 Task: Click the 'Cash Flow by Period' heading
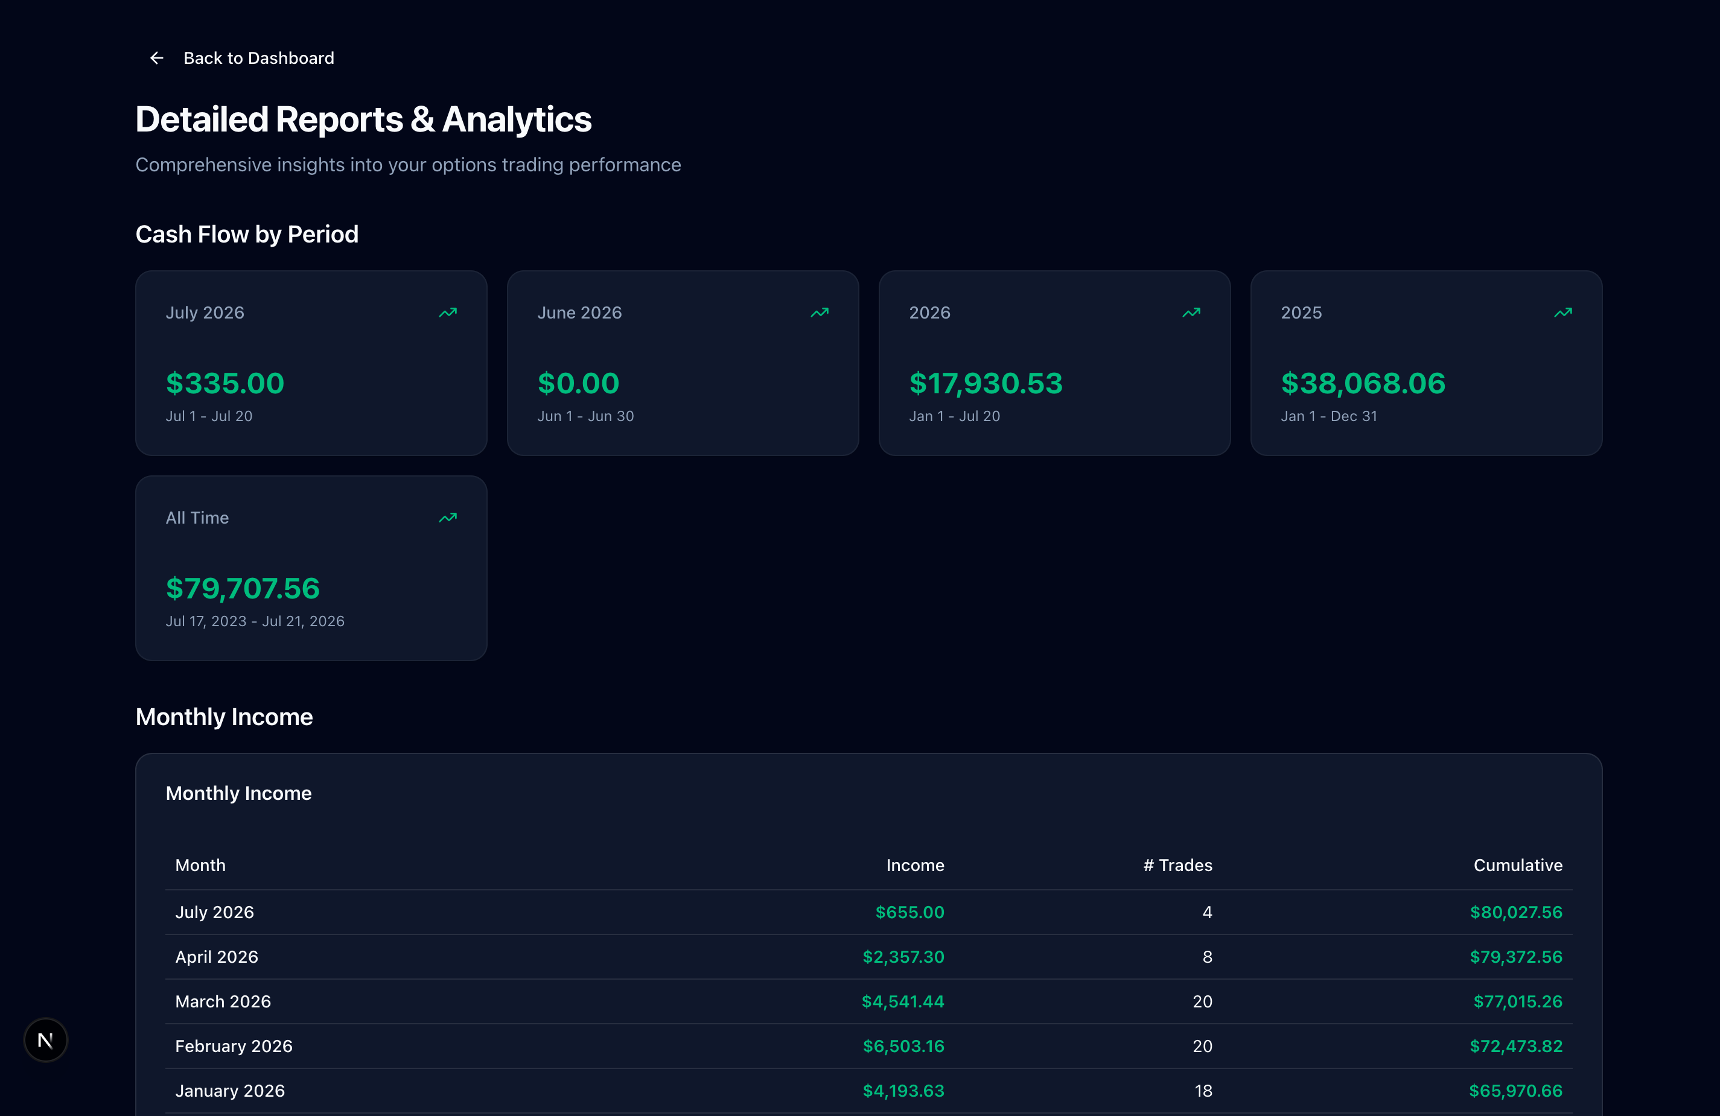click(247, 235)
